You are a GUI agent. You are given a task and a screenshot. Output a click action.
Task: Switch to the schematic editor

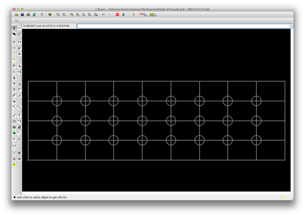(x=42, y=15)
